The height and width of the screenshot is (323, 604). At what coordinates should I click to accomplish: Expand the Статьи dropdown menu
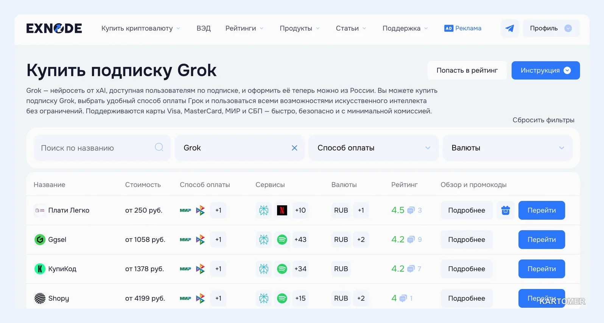coord(351,28)
